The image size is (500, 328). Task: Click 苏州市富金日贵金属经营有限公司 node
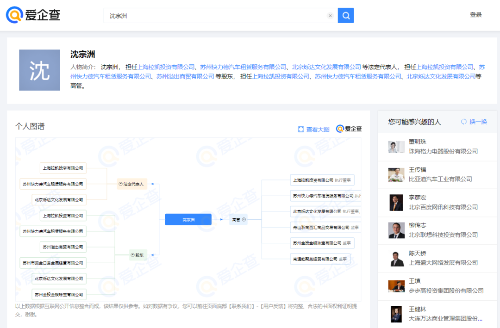tap(53, 263)
